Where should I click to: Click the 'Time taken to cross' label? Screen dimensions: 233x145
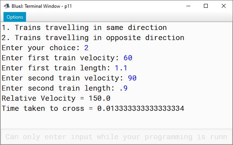(43, 108)
